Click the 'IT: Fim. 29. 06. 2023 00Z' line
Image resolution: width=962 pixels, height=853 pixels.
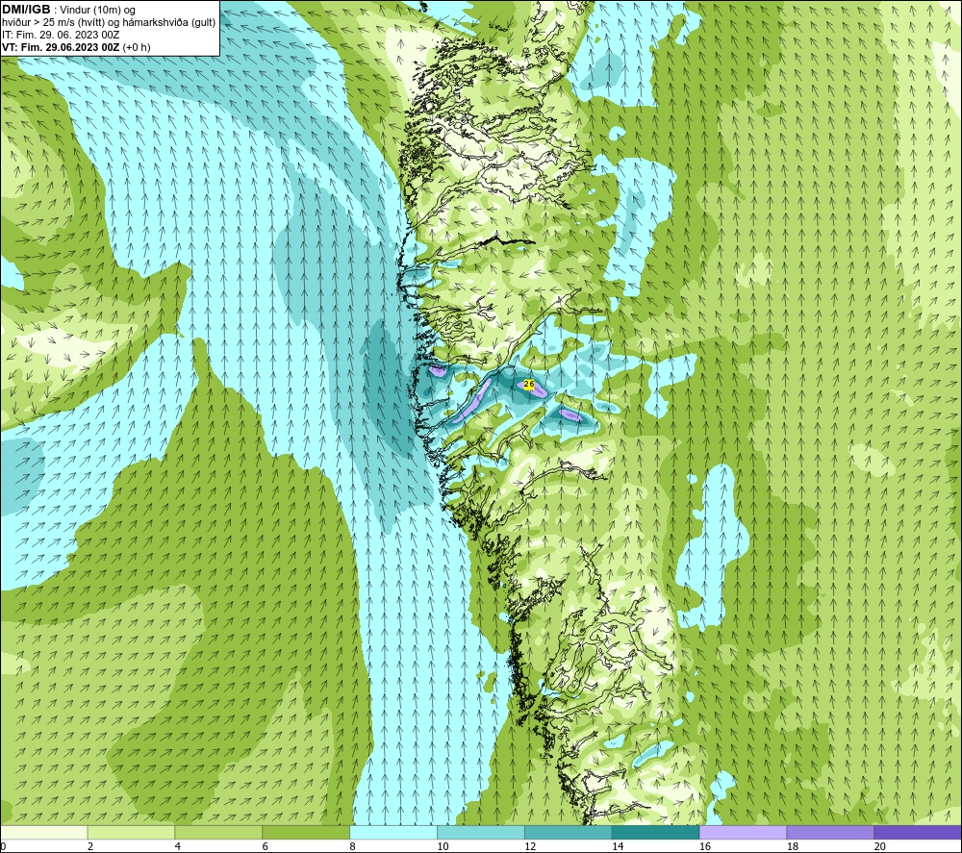[x=61, y=35]
